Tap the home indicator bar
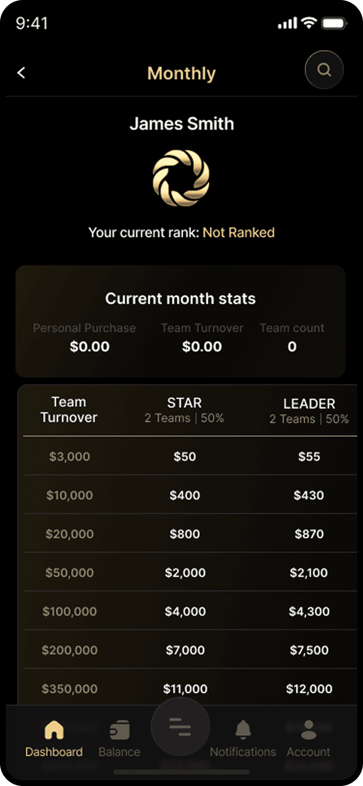This screenshot has height=786, width=363. (181, 772)
